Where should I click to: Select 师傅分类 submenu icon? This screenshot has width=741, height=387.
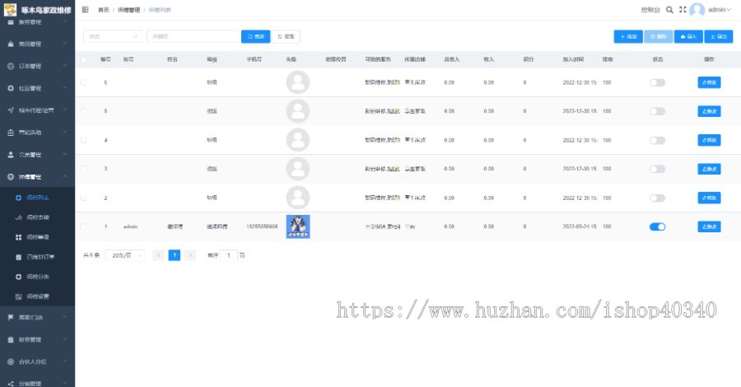(18, 277)
